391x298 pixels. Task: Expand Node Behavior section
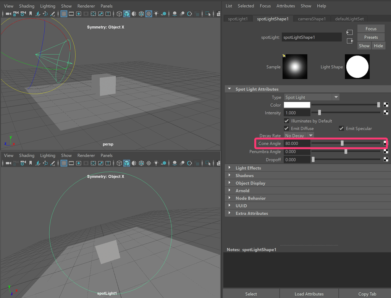229,198
